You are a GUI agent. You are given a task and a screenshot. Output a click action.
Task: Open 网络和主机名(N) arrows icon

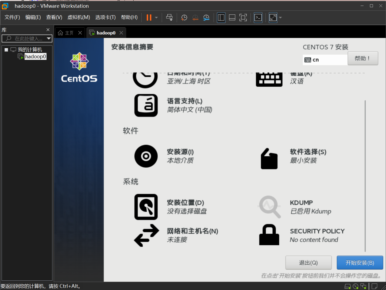(x=146, y=235)
